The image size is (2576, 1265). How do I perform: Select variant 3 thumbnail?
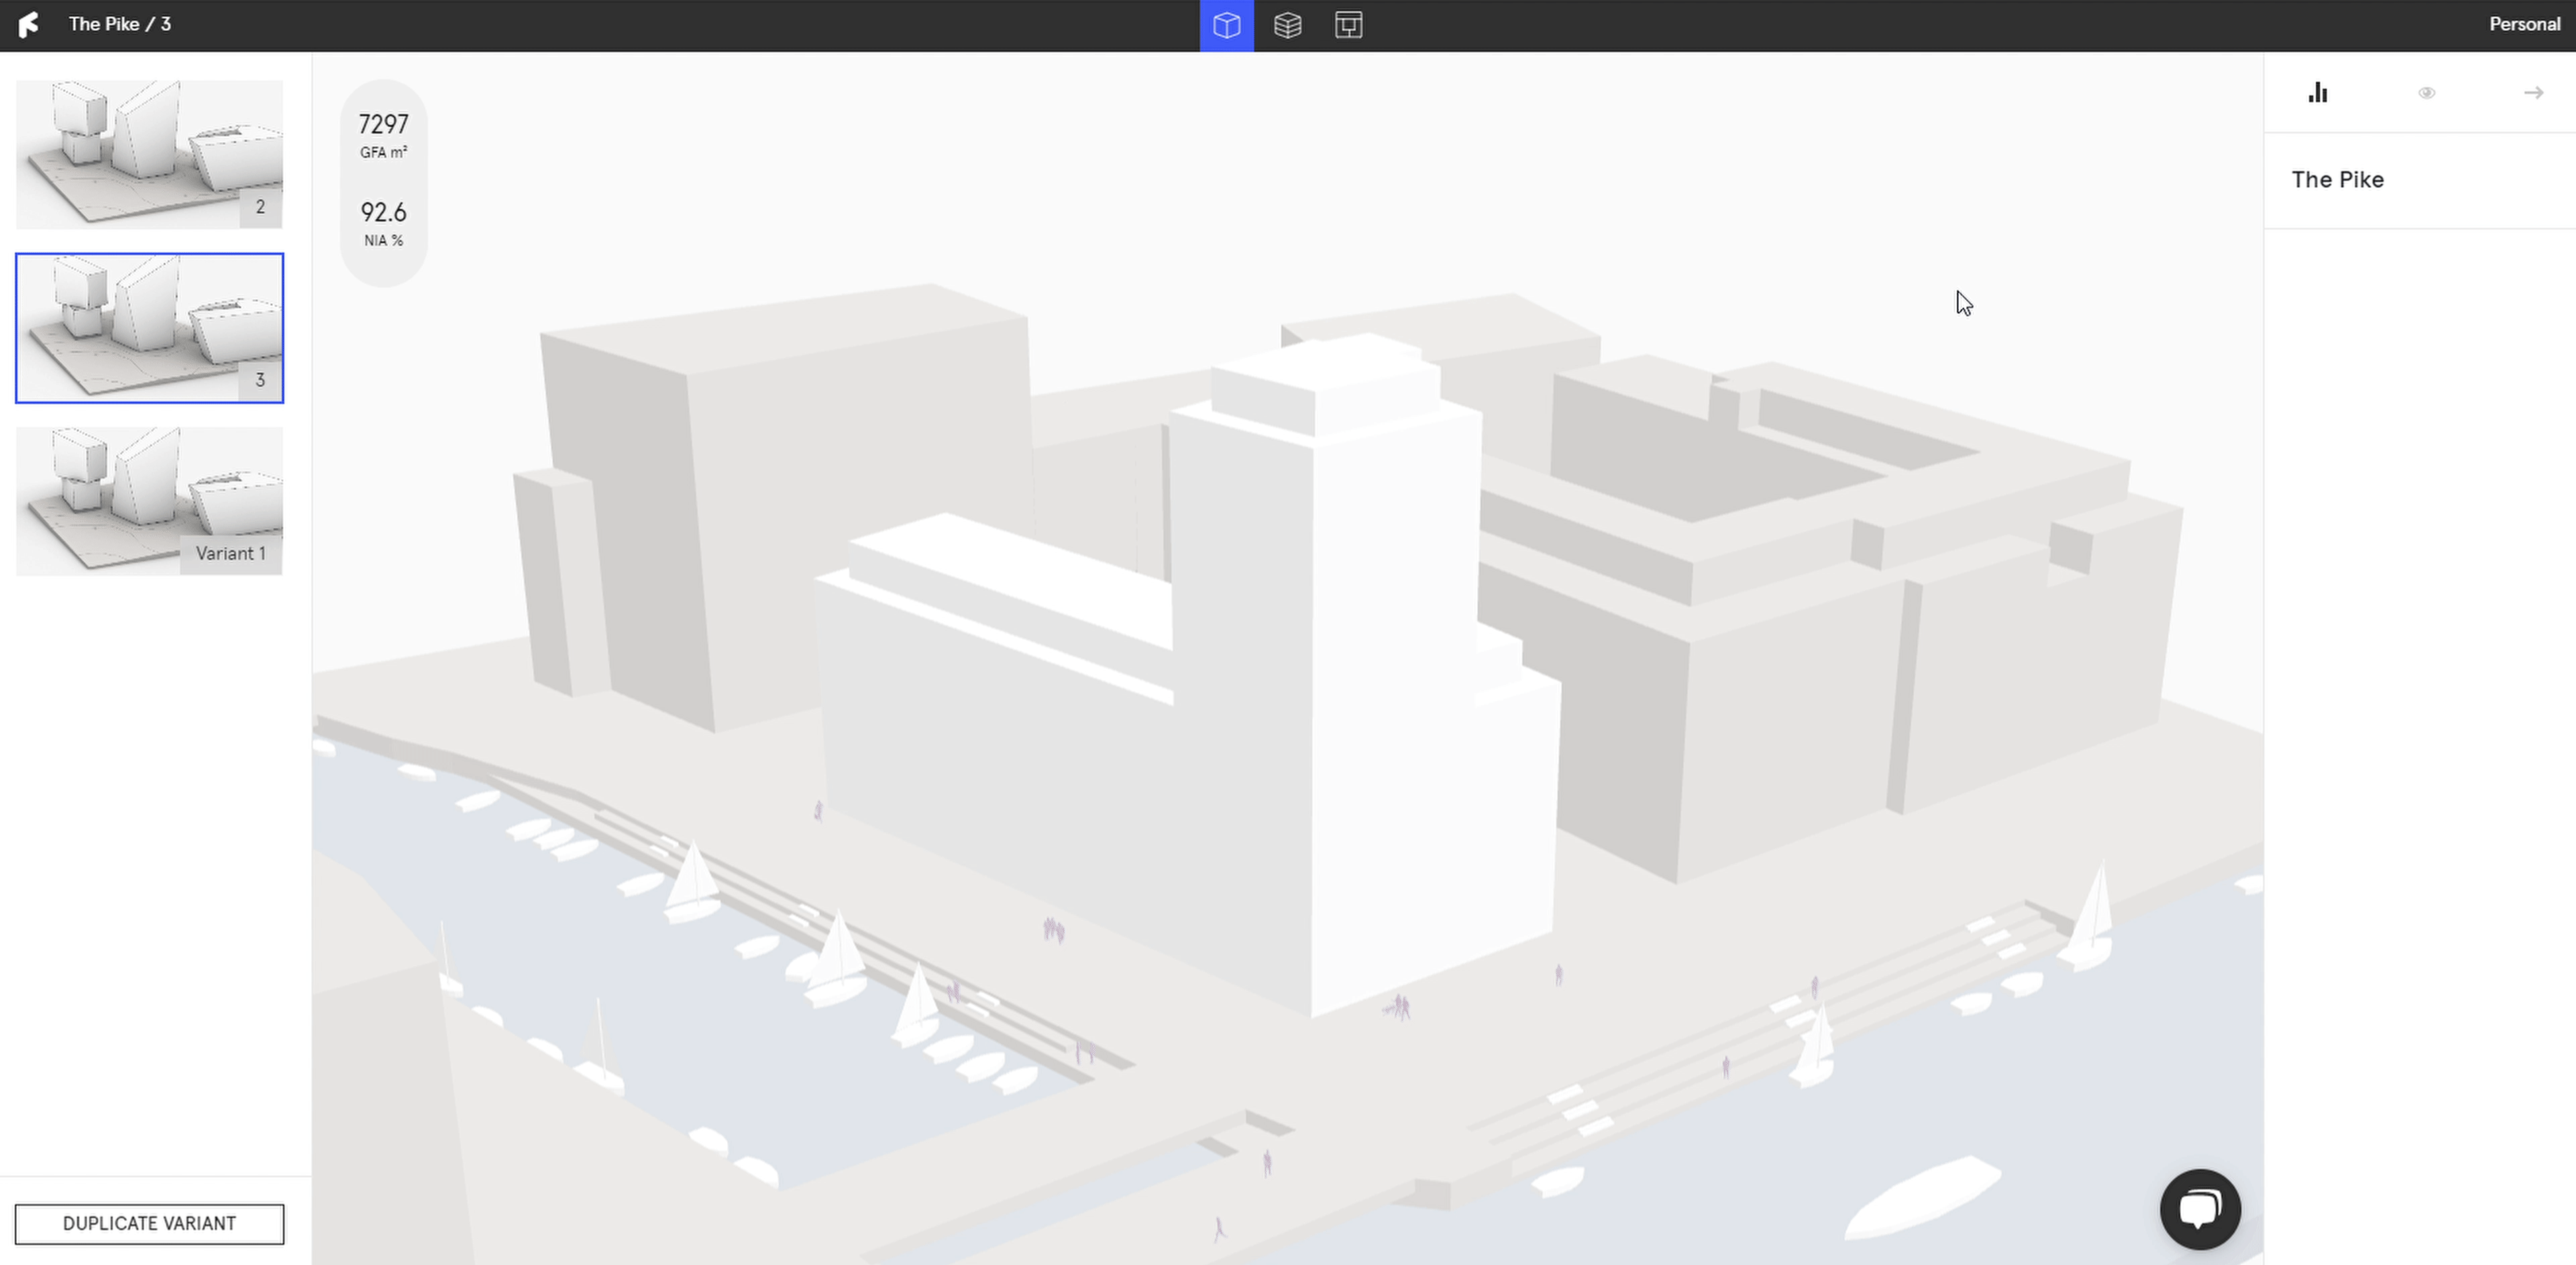click(149, 328)
